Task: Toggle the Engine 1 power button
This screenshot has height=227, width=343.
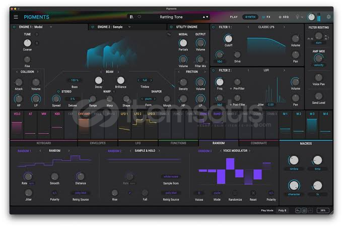Action: 15,26
